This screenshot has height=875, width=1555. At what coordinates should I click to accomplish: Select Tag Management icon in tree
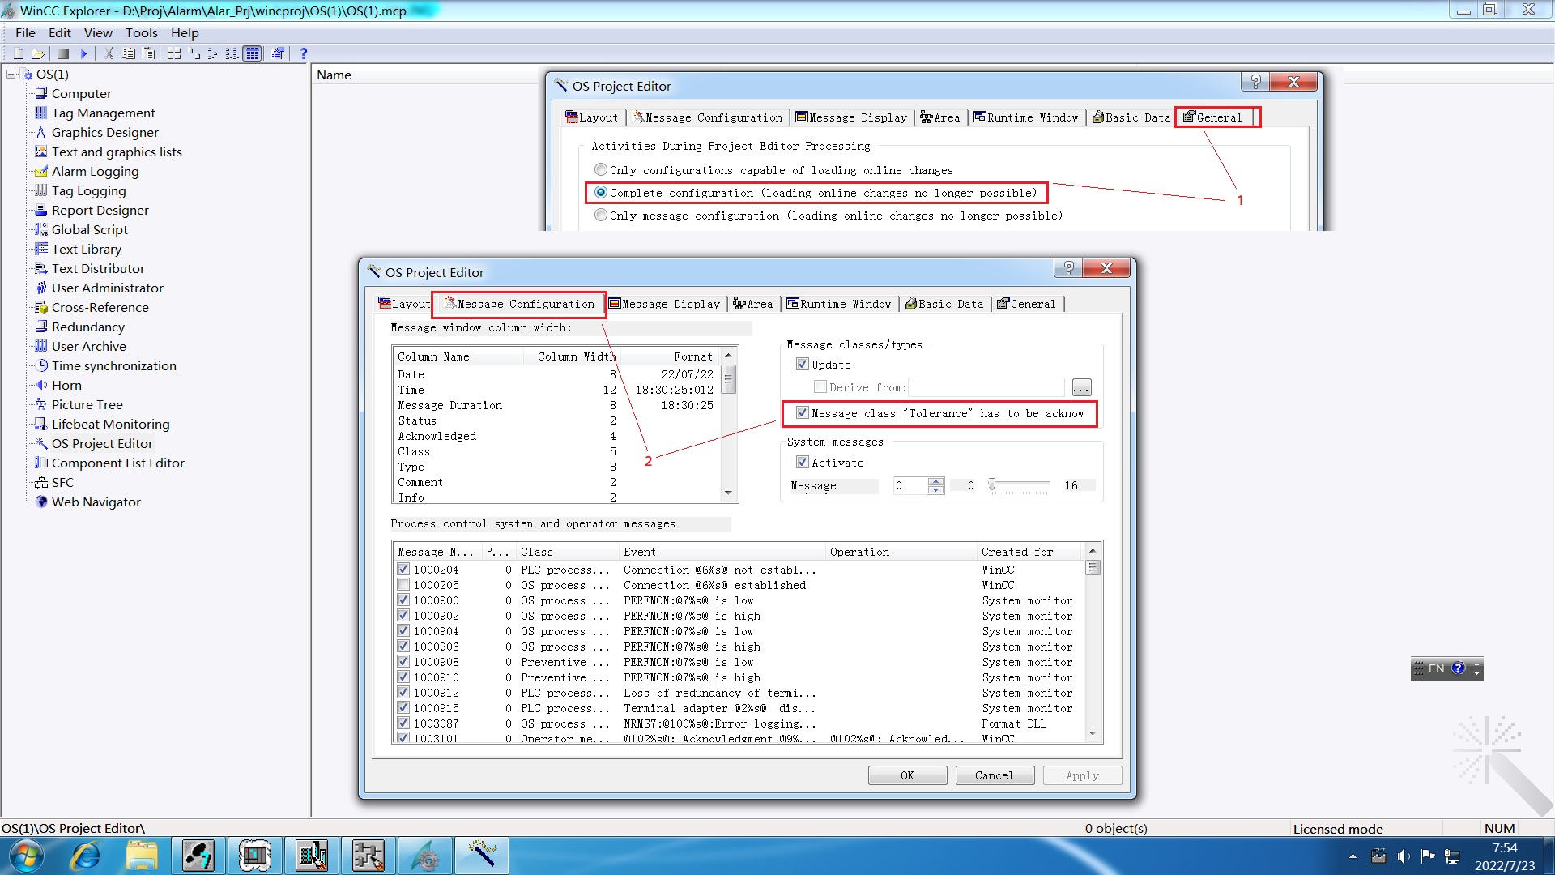41,113
